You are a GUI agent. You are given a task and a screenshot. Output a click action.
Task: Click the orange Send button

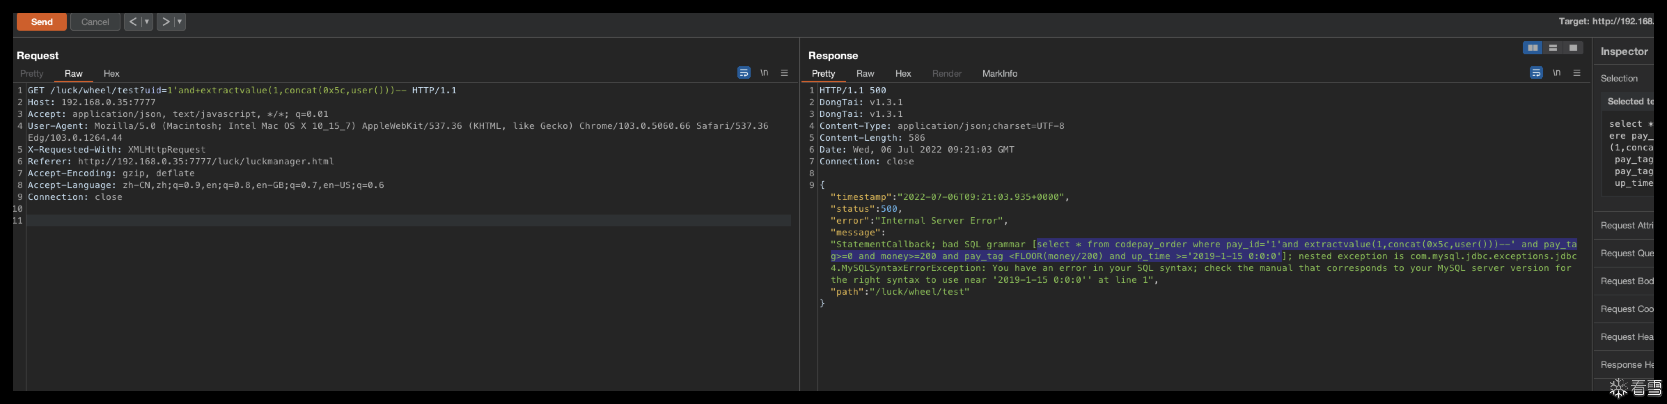tap(41, 22)
